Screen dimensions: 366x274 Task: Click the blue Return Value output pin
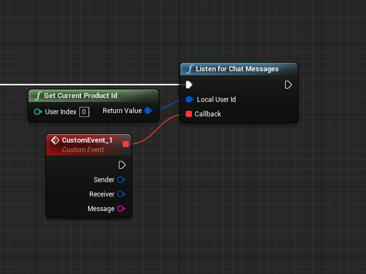[148, 111]
